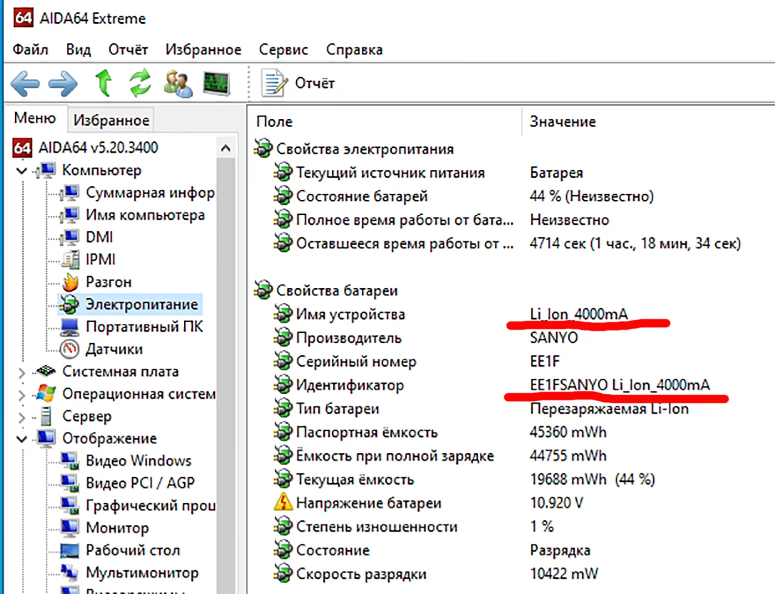Image resolution: width=775 pixels, height=594 pixels.
Task: Go forward with the blue right arrow
Action: [63, 83]
